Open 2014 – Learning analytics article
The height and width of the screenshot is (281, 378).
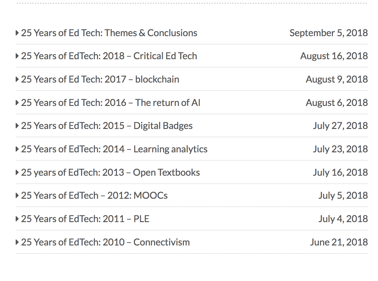click(114, 149)
